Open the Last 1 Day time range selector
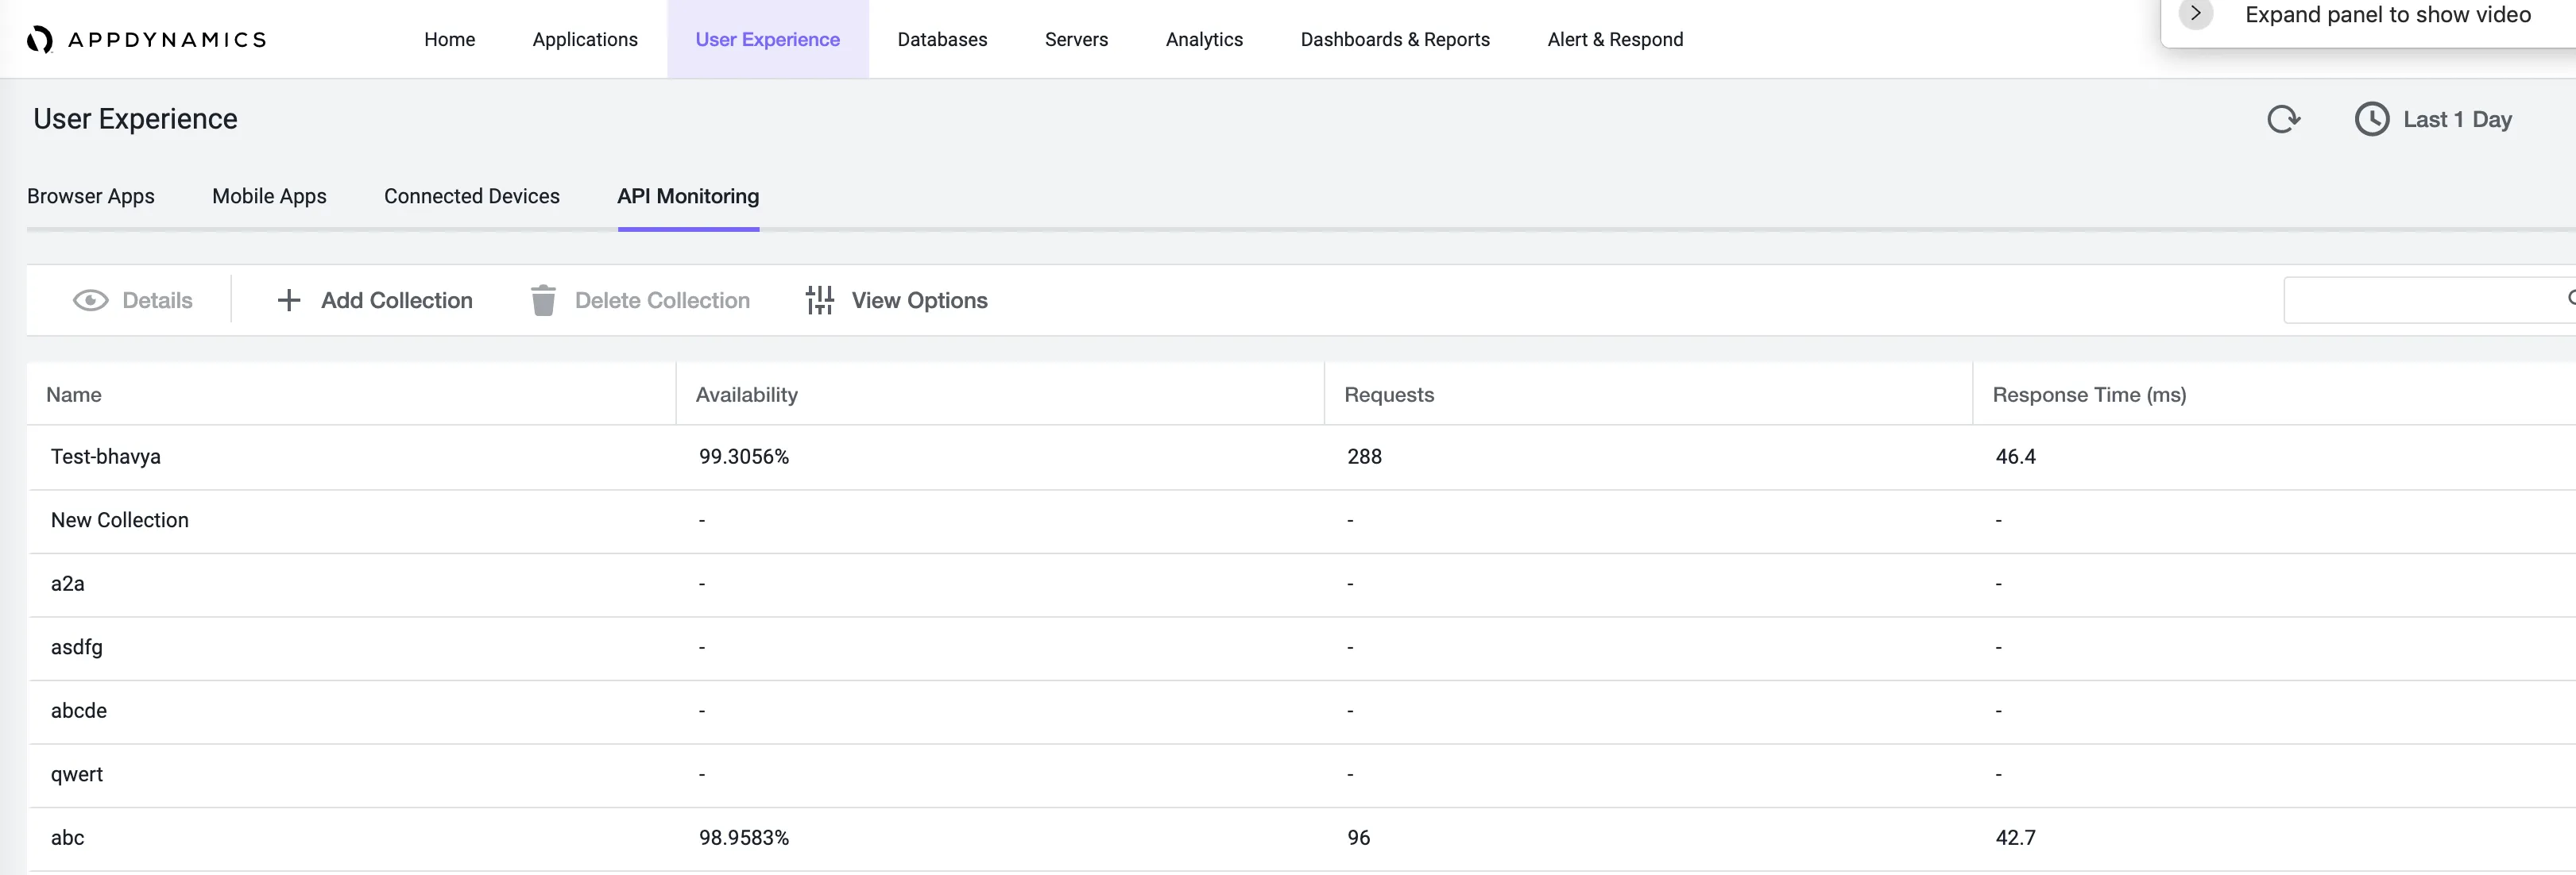Image resolution: width=2576 pixels, height=875 pixels. [2433, 119]
